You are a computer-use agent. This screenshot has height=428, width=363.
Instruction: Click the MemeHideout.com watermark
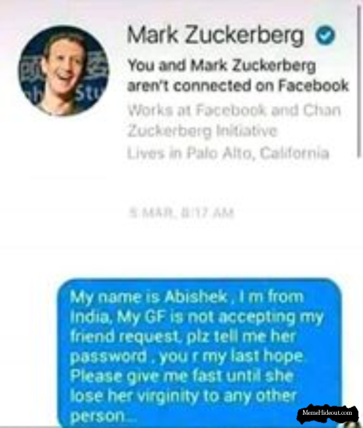(327, 412)
